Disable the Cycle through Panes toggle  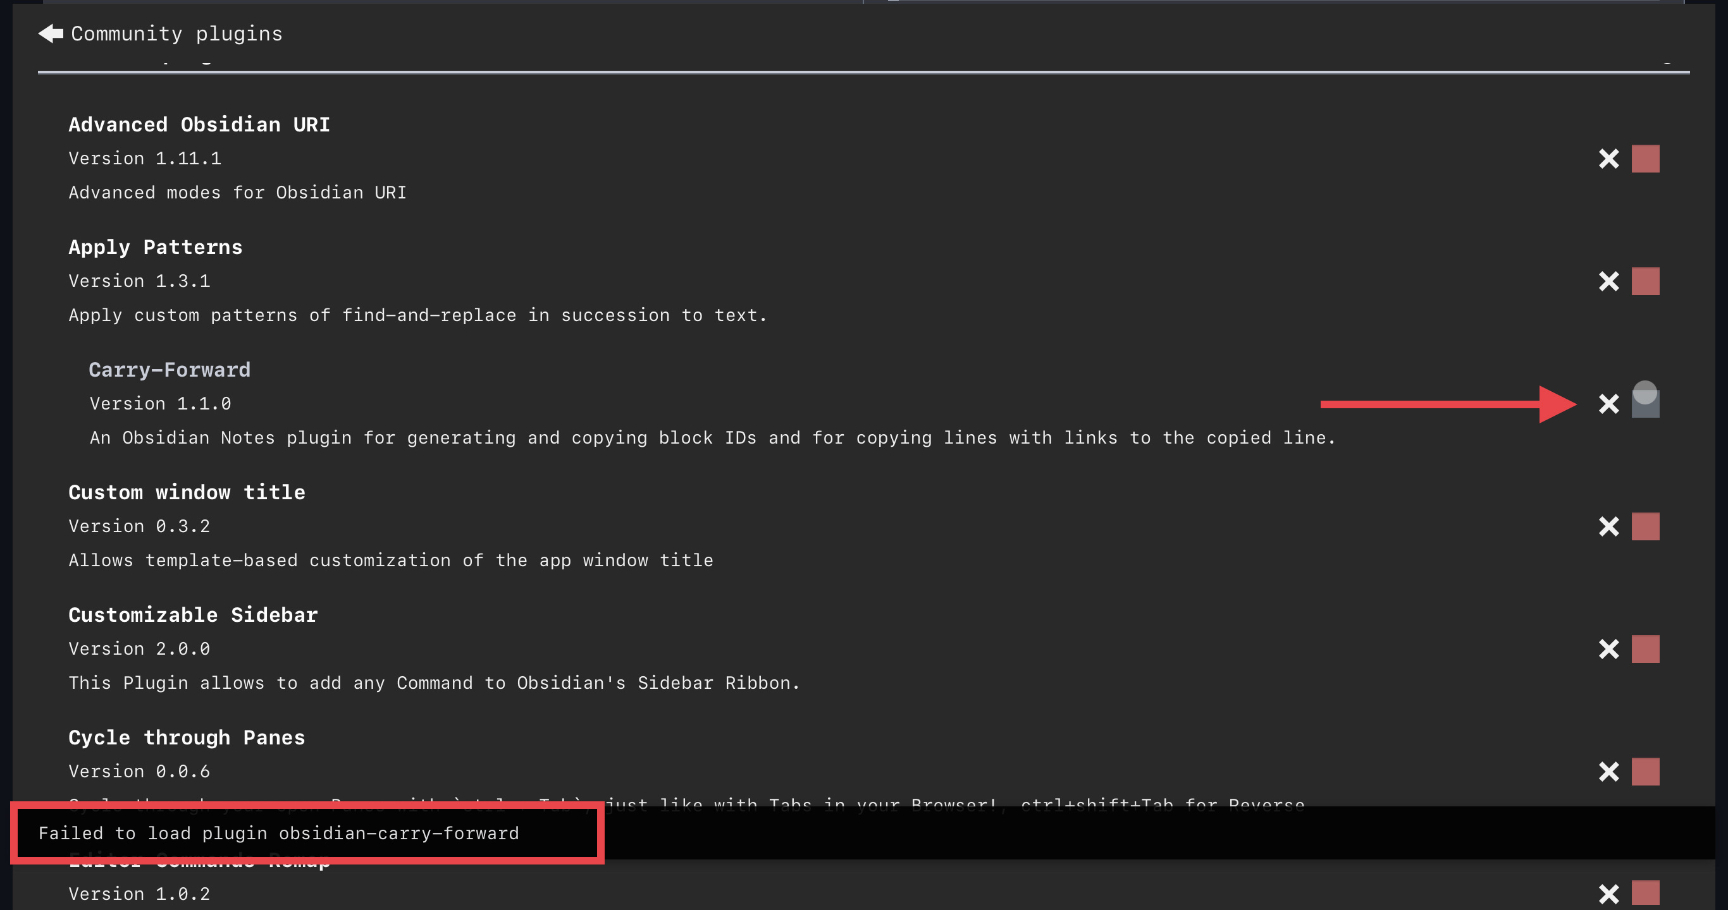(x=1646, y=772)
